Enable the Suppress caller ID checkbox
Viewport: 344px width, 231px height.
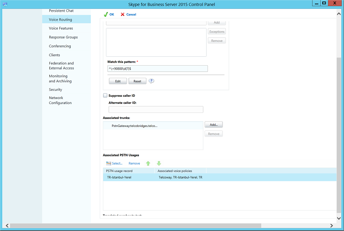(x=105, y=96)
